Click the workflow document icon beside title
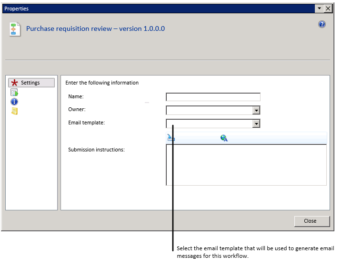The width and height of the screenshot is (341, 264). pyautogui.click(x=15, y=29)
